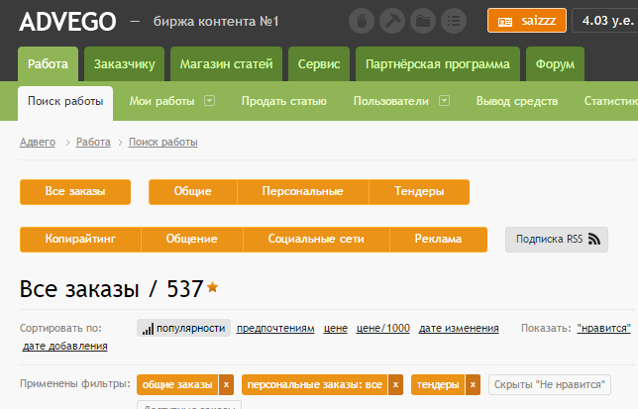Click the Подписка RSS button

point(557,240)
